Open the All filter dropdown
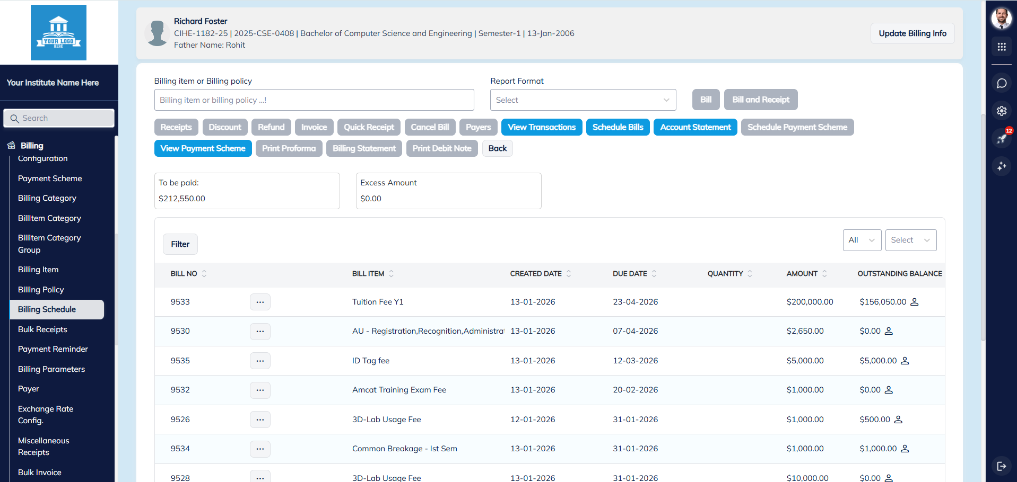 [862, 240]
